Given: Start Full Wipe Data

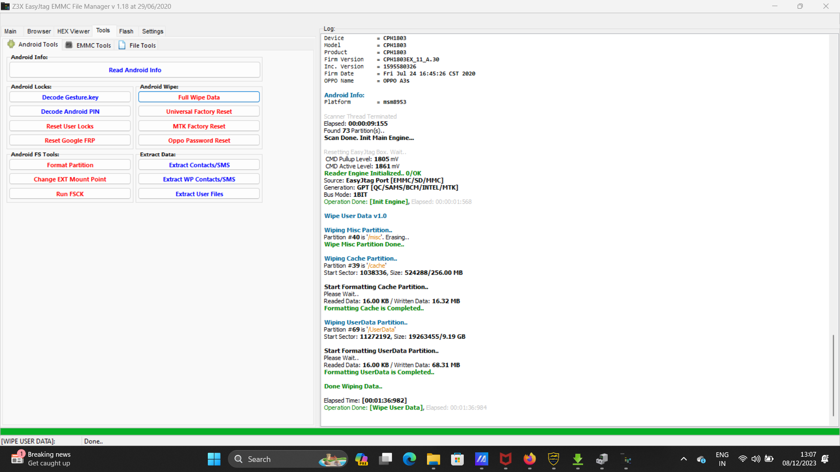Looking at the screenshot, I should pyautogui.click(x=199, y=97).
